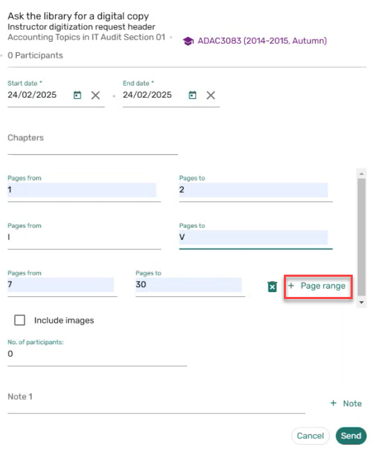Open the End date calendar picker
This screenshot has width=375, height=451.
point(193,95)
